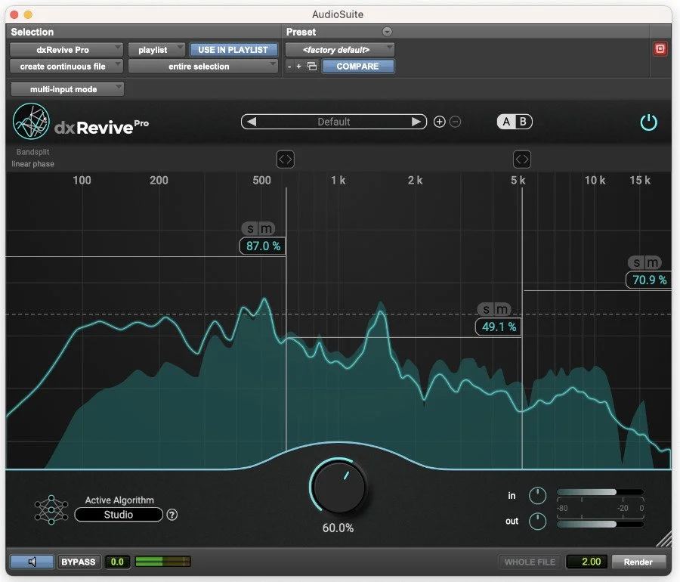Screen dimensions: 680x582
Task: Click the BYPASS button
Action: 79,562
